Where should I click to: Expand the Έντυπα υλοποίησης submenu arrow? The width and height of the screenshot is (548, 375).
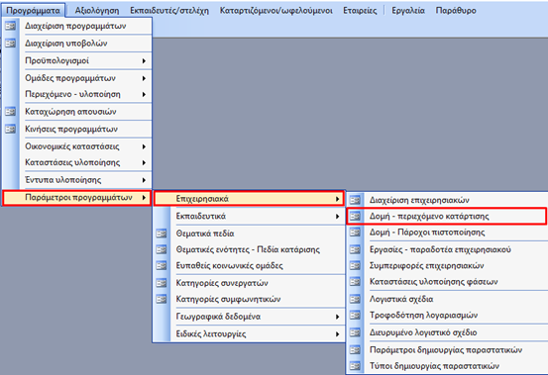(x=144, y=180)
